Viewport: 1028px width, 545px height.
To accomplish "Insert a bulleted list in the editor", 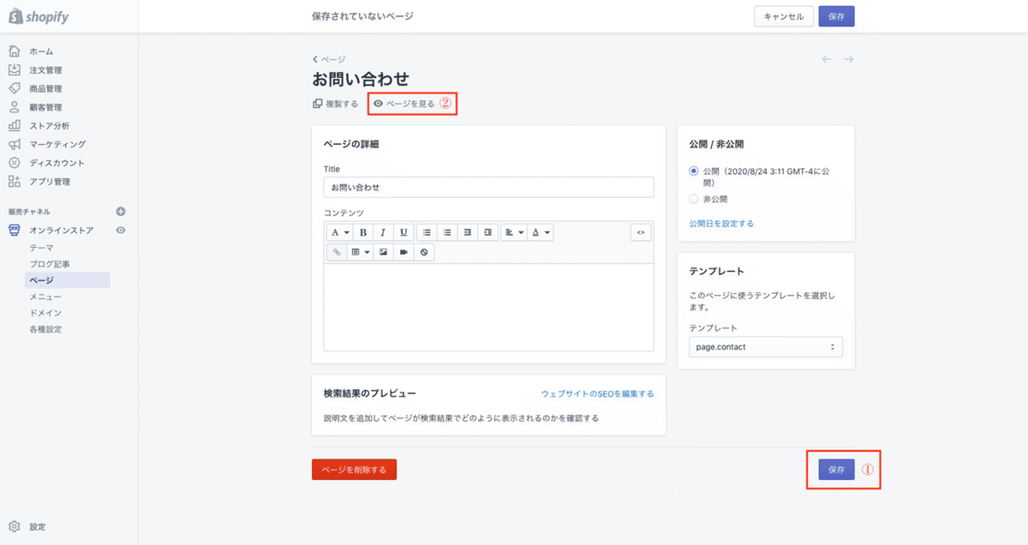I will point(427,231).
